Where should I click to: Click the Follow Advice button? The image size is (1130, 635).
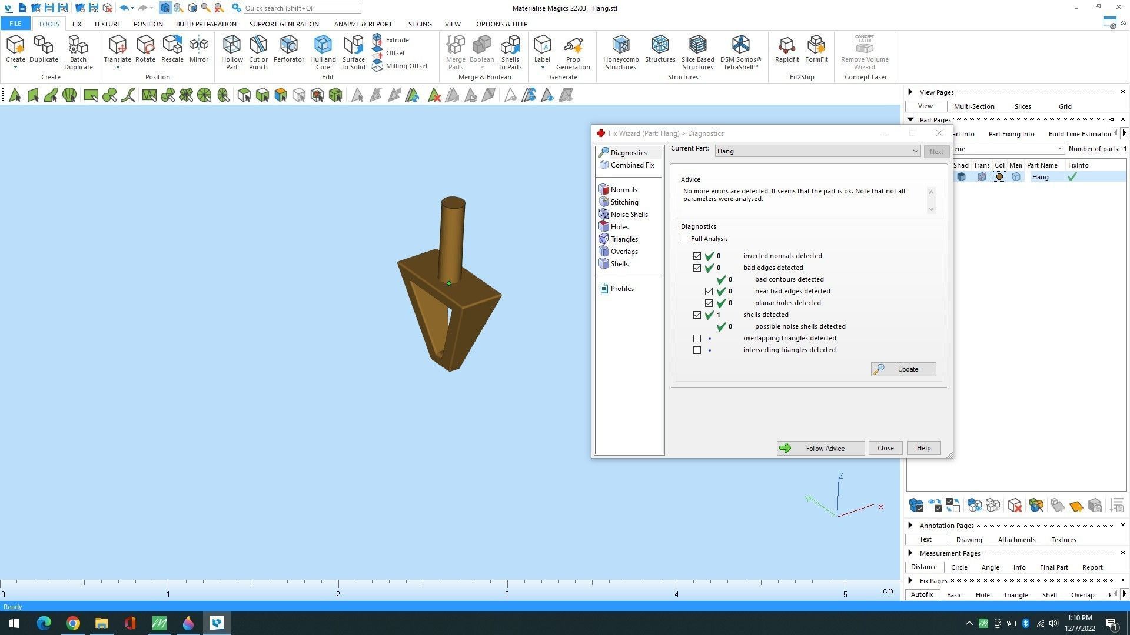pos(820,449)
